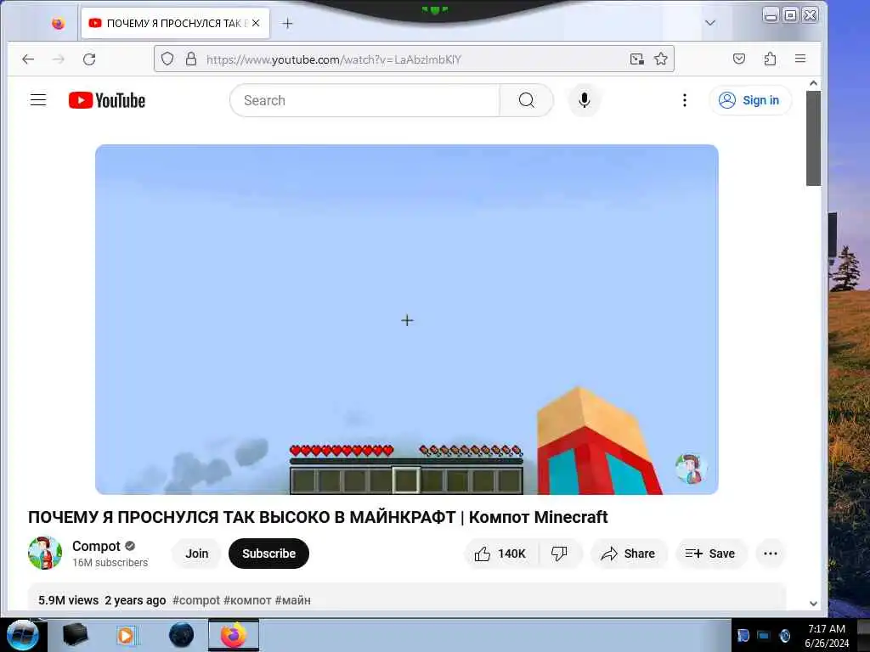The width and height of the screenshot is (870, 652).
Task: Open YouTube settings three-dot menu
Action: coord(685,100)
